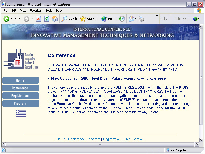This screenshot has height=154, width=205.
Task: Click the Stop loading icon
Action: 38,19
